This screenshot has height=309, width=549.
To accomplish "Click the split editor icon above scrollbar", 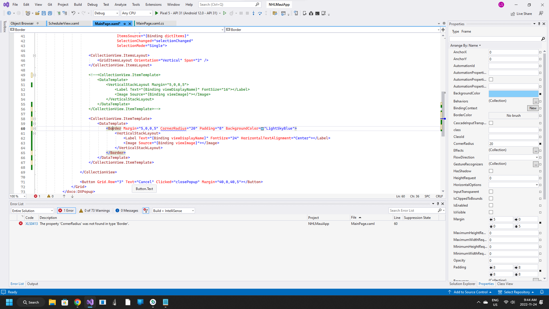I will coord(443,29).
